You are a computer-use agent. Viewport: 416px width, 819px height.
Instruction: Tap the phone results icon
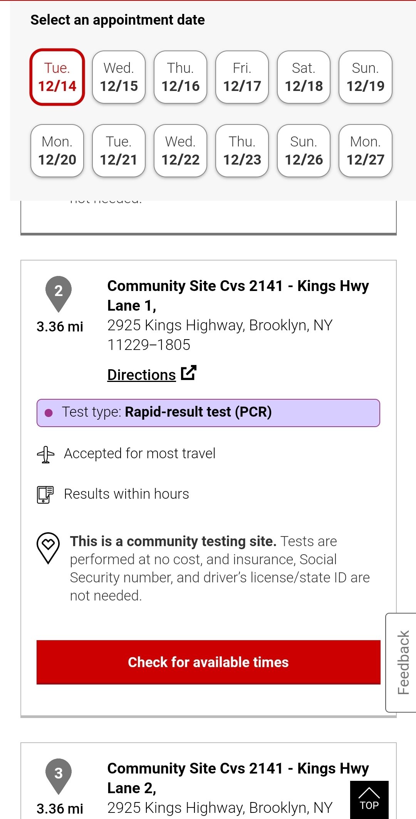coord(45,494)
